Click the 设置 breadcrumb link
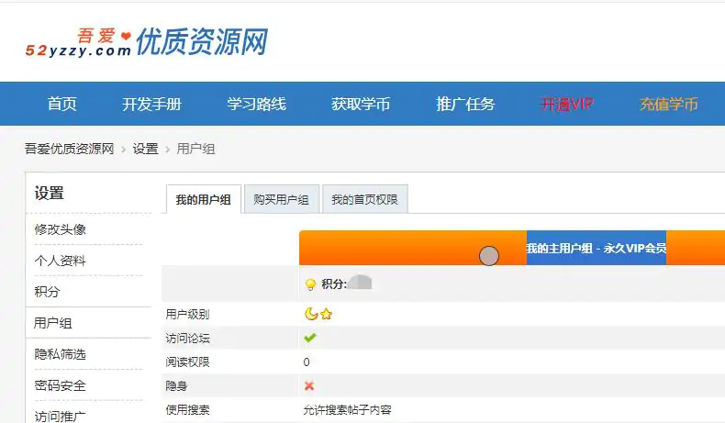The height and width of the screenshot is (423, 725). (x=146, y=149)
